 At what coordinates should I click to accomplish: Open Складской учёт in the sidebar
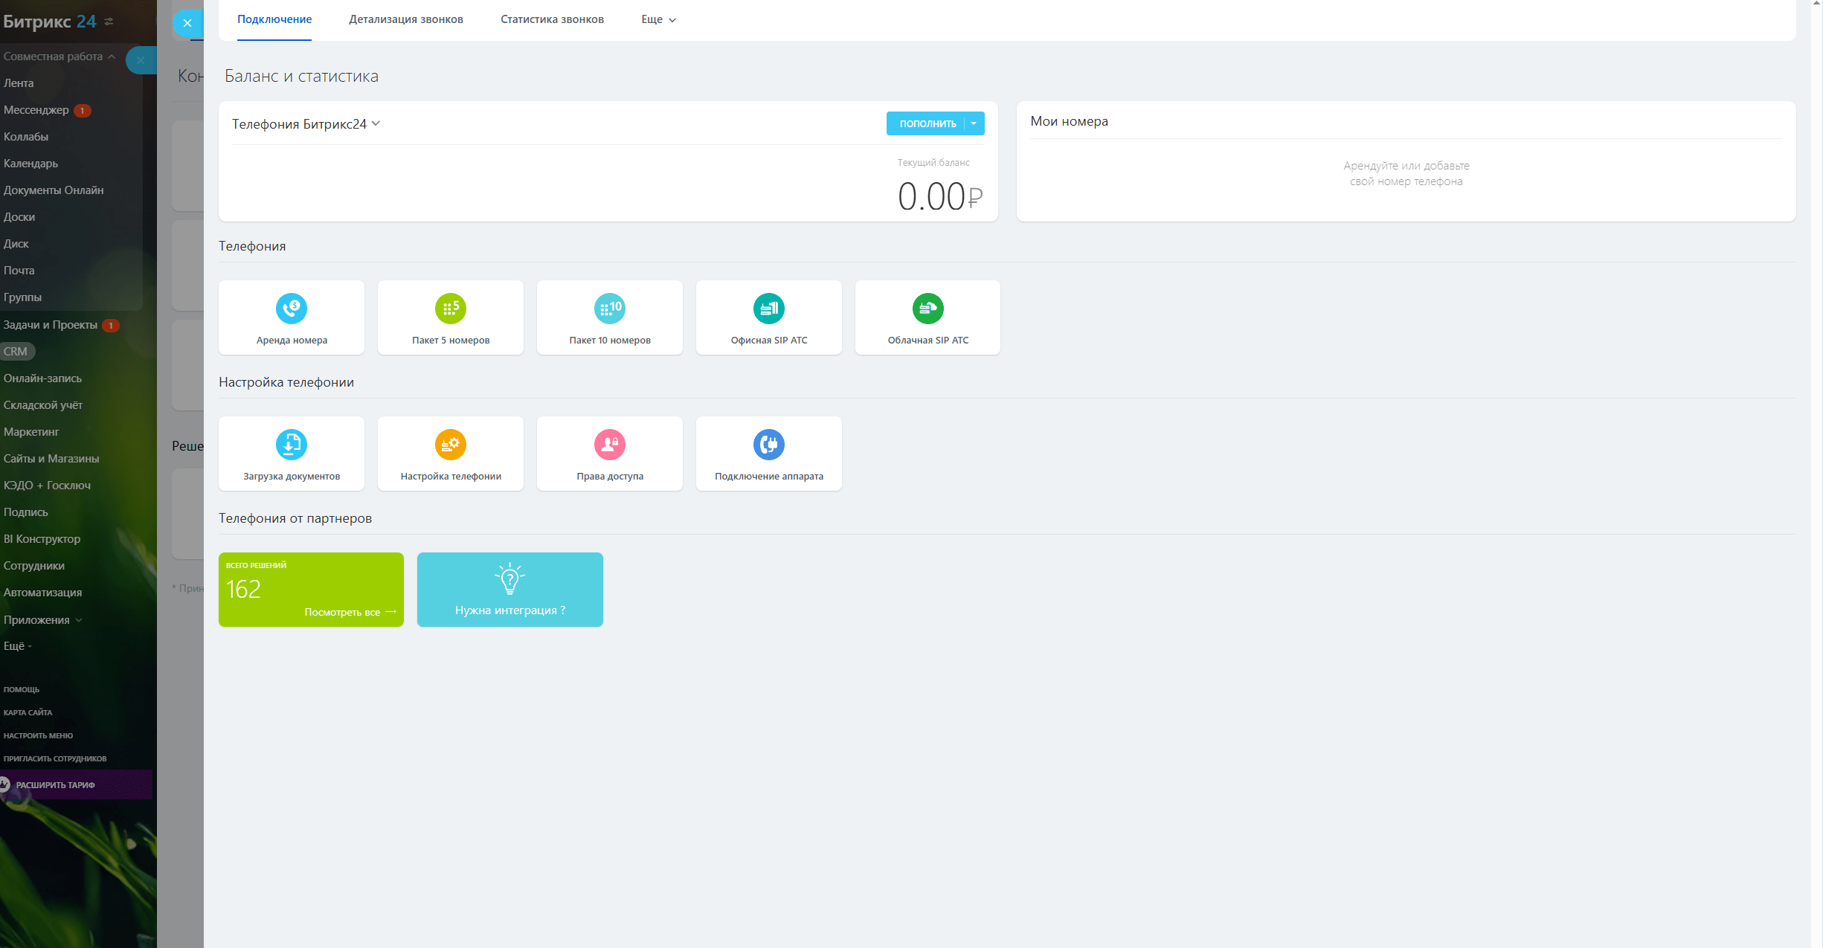(43, 405)
